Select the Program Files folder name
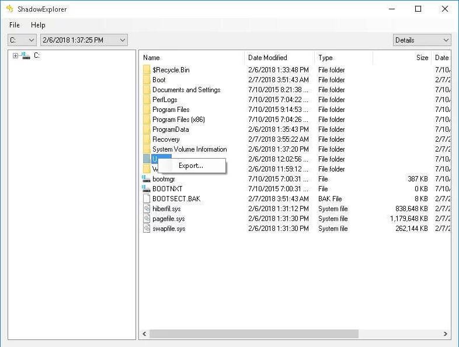The image size is (459, 347). 171,110
